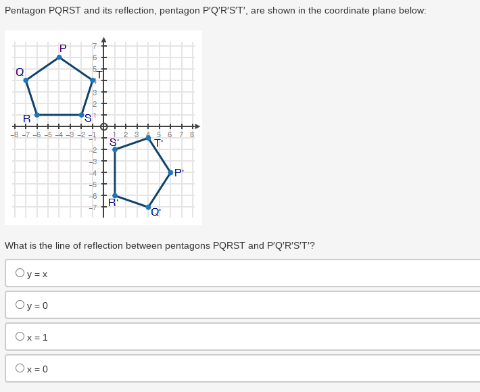
Task: Pick the x = 1 radio option
Action: [x=20, y=337]
